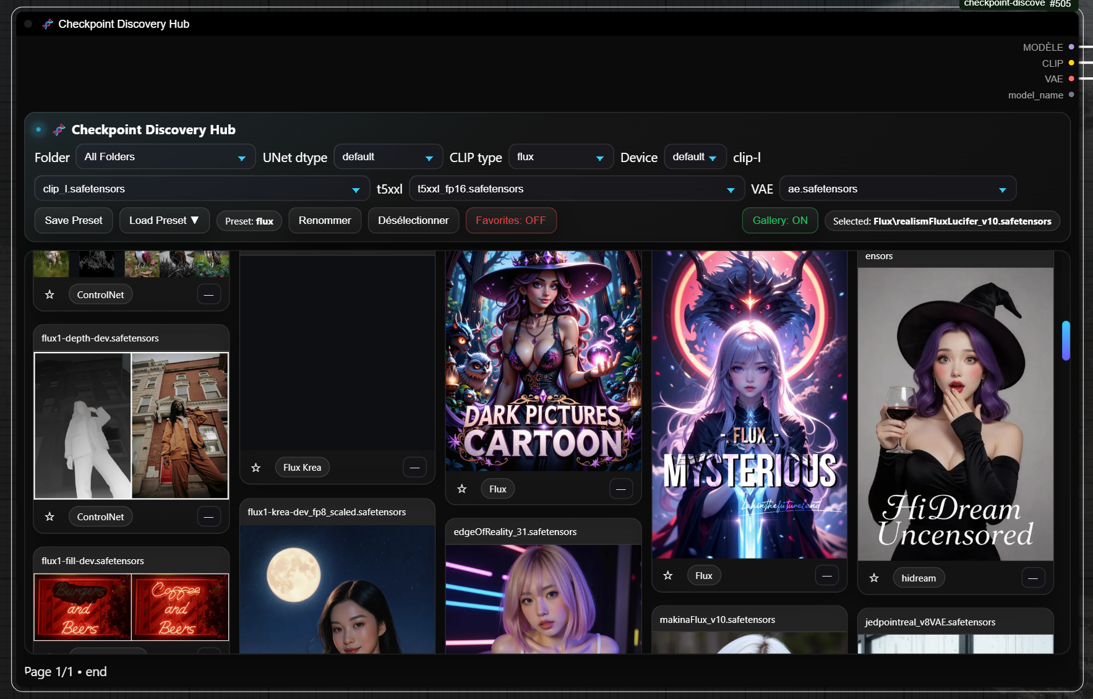Click the DNA icon in node title
Viewport: 1093px width, 699px height.
(47, 24)
